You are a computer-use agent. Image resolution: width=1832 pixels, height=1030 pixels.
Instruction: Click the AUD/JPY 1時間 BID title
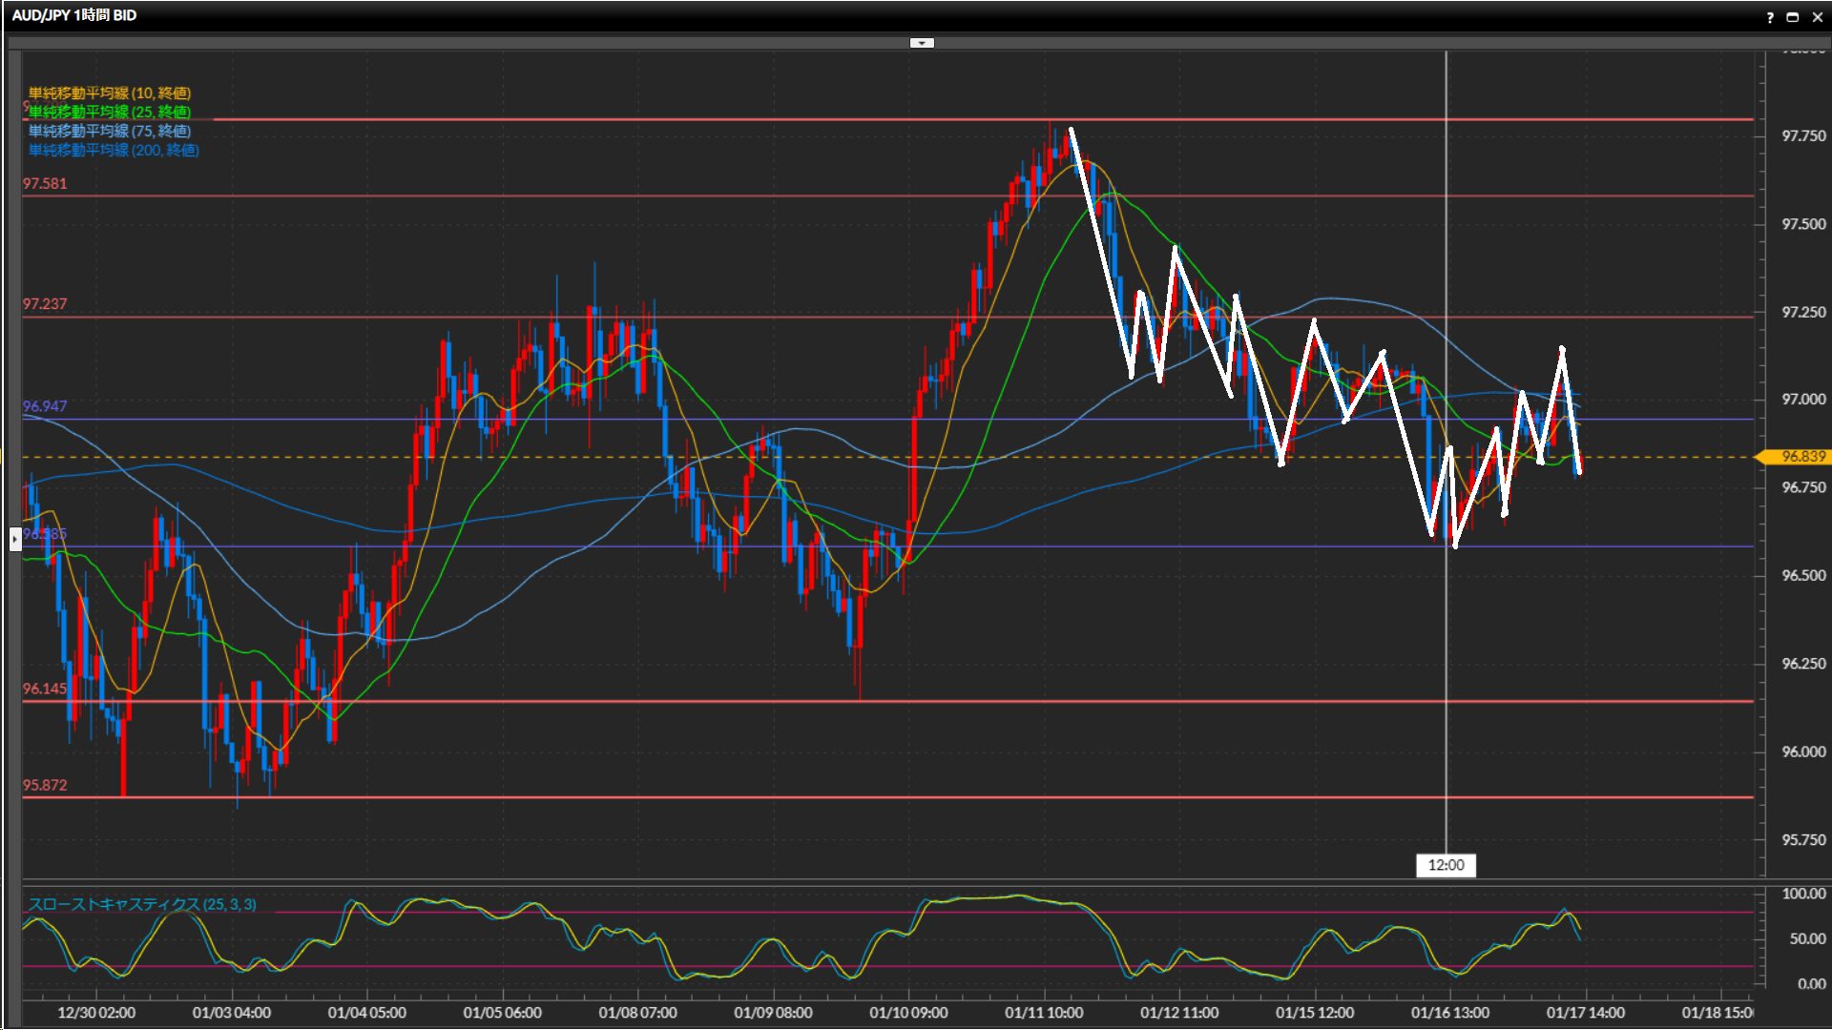click(74, 15)
